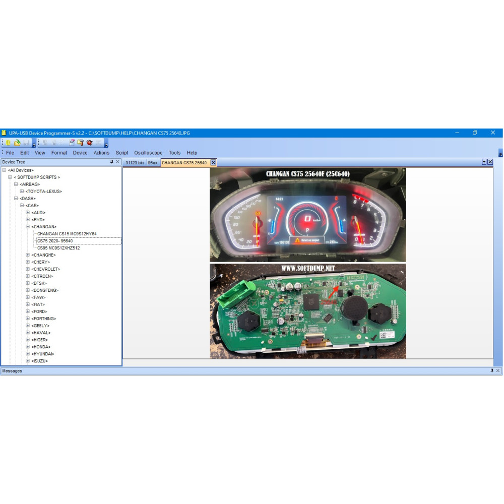Expand the CHANGHE tree node

[x=28, y=255]
